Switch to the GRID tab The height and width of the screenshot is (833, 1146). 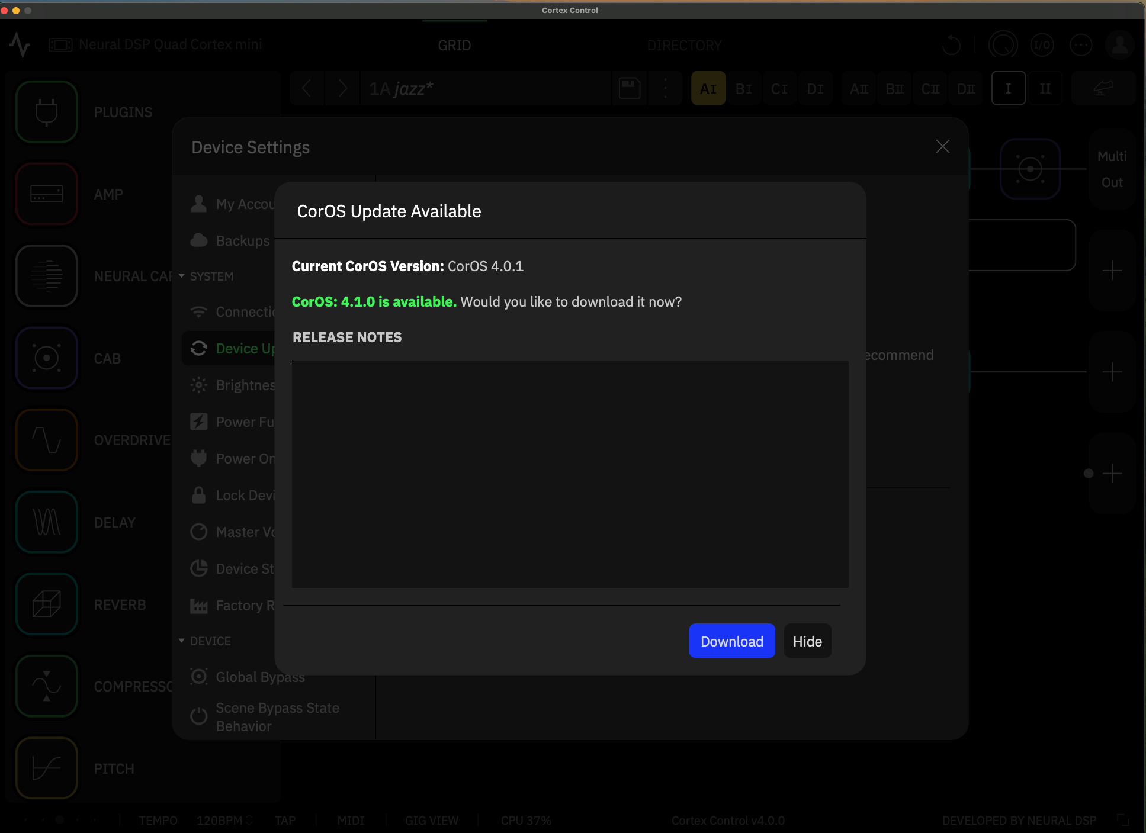(x=454, y=46)
